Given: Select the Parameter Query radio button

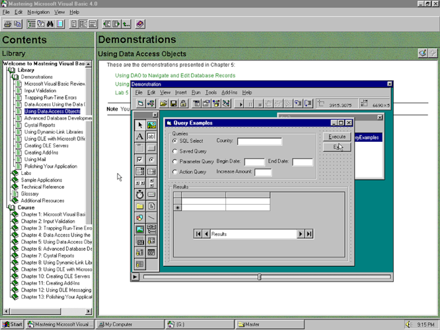Looking at the screenshot, I should [175, 162].
